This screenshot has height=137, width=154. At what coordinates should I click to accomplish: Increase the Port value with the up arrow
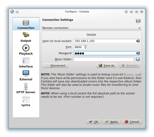[x=86, y=46]
